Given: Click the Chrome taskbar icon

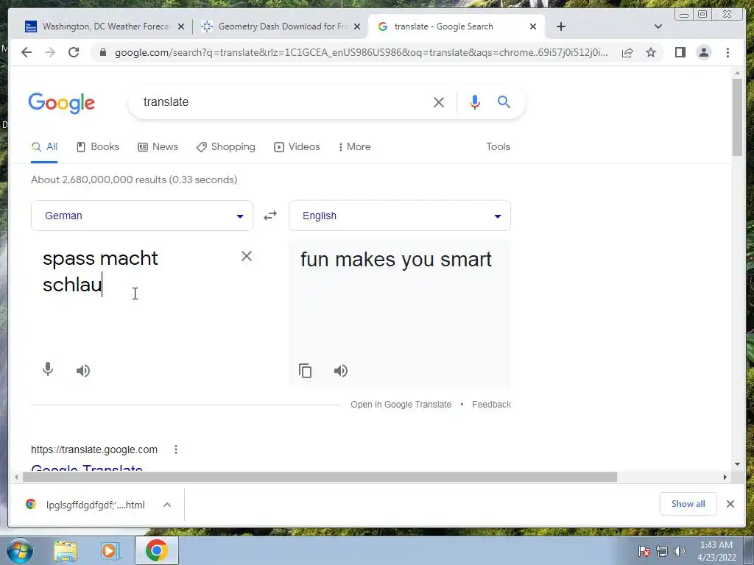Looking at the screenshot, I should pos(156,550).
